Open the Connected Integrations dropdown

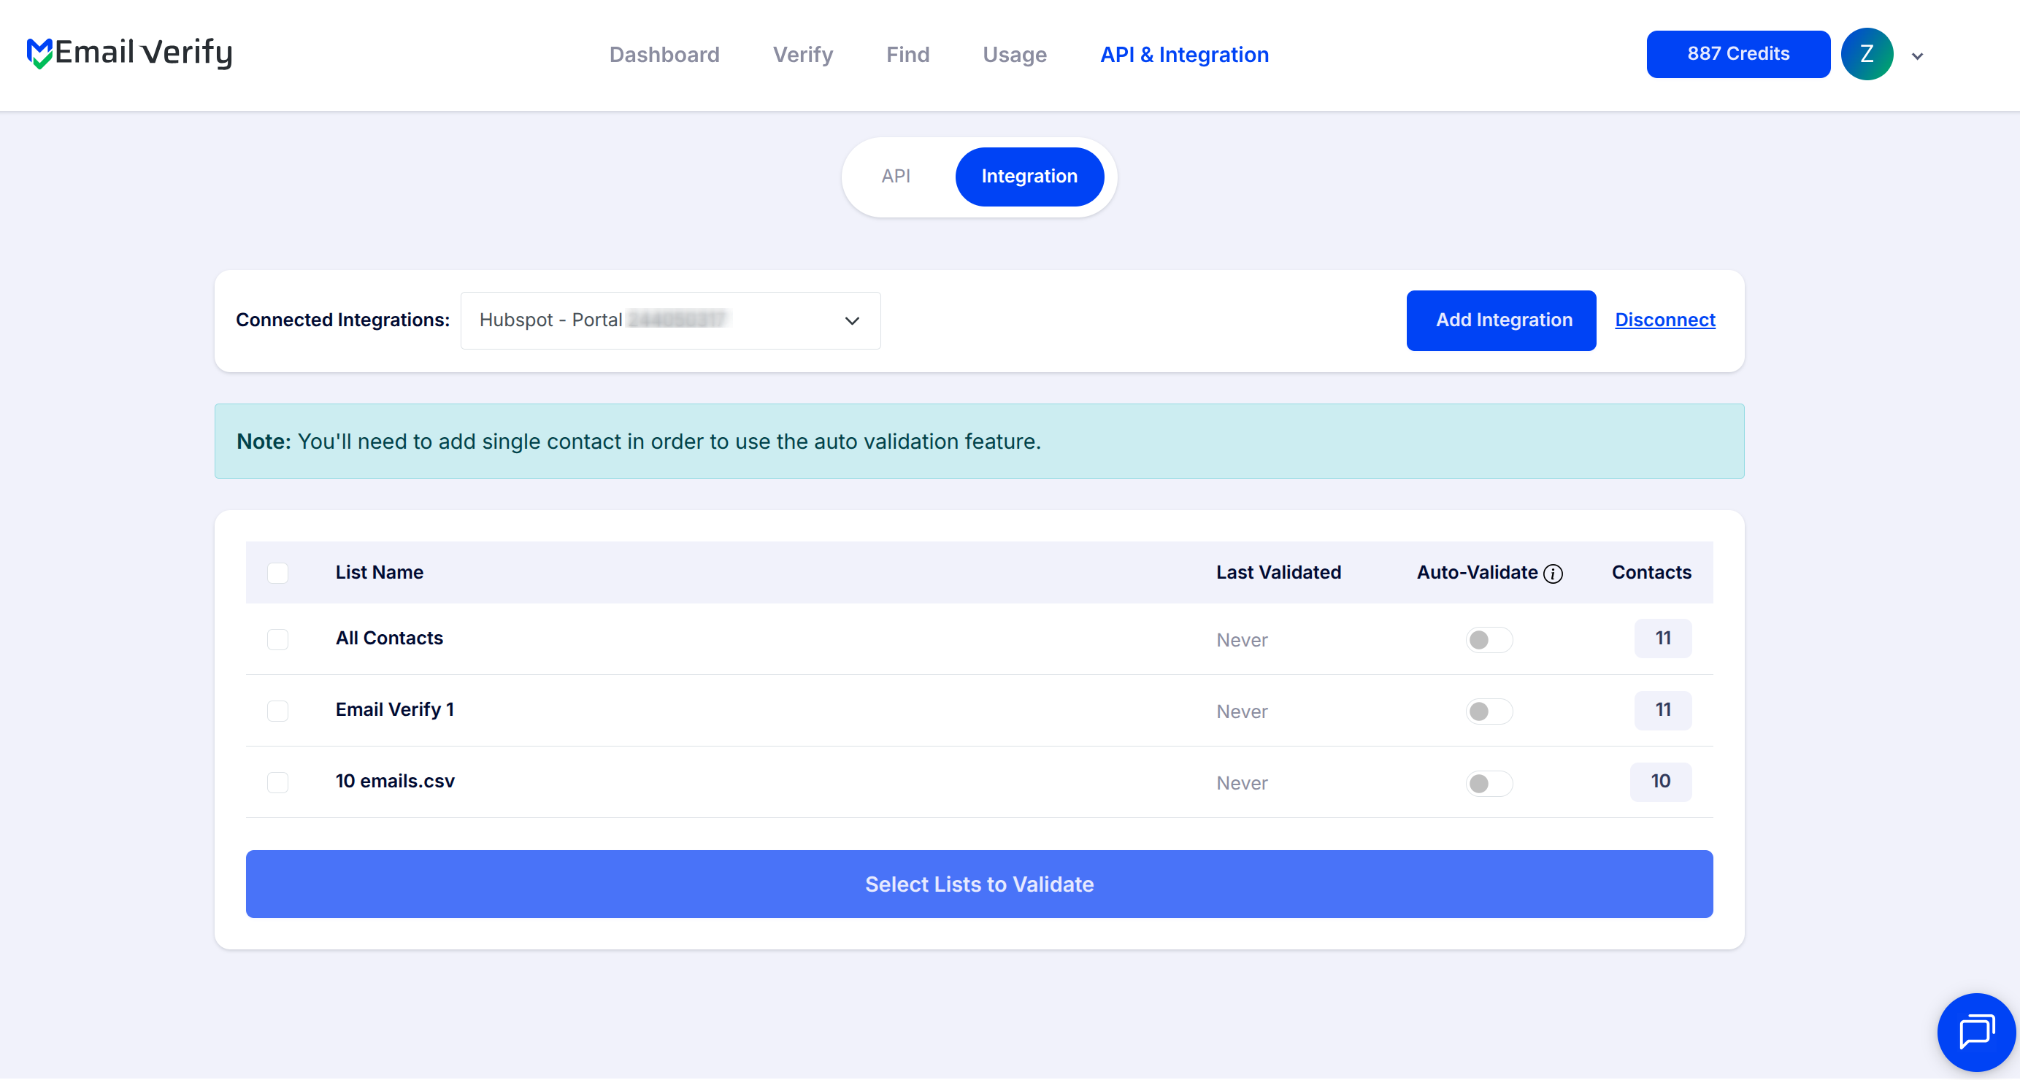[x=670, y=320]
